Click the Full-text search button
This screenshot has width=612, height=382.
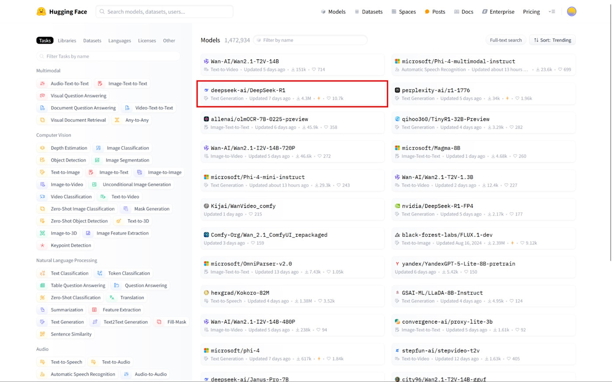tap(506, 40)
